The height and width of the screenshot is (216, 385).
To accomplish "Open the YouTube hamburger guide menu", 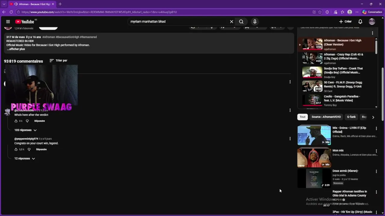I will tap(8, 22).
